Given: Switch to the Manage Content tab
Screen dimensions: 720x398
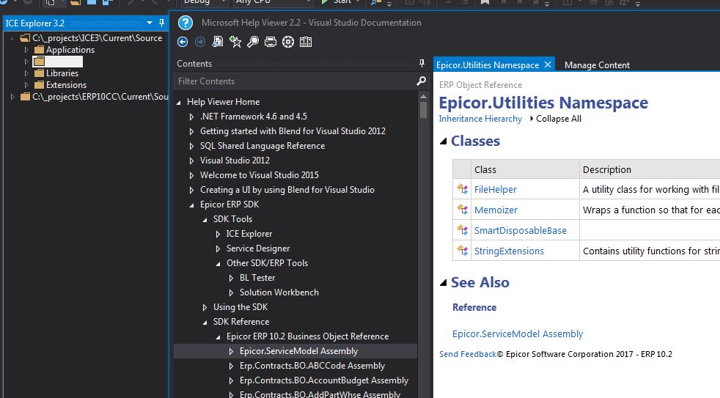Looking at the screenshot, I should (597, 65).
